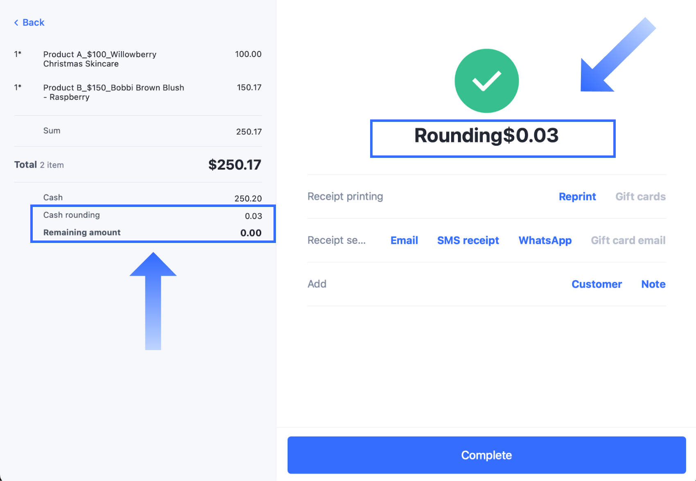696x481 pixels.
Task: Reprint the receipt
Action: (x=577, y=197)
